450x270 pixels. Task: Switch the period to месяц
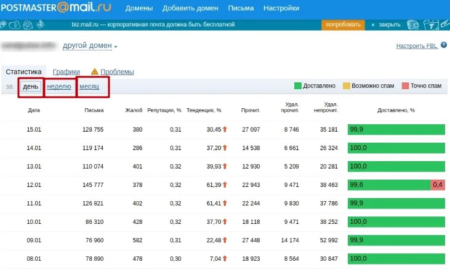[x=89, y=87]
